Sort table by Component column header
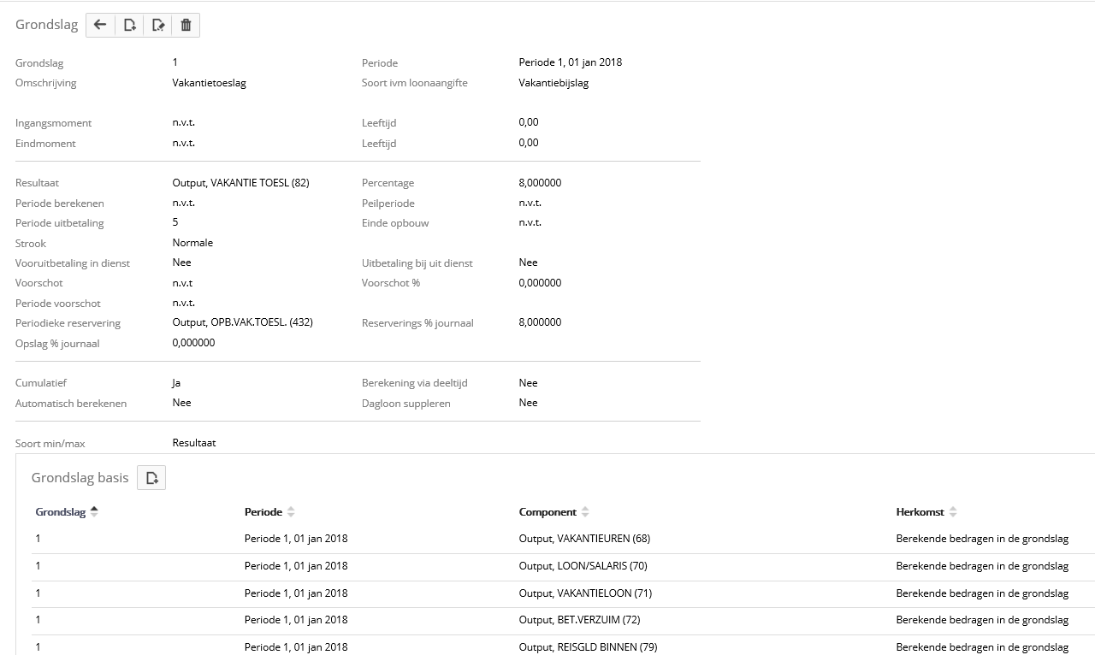 click(547, 511)
